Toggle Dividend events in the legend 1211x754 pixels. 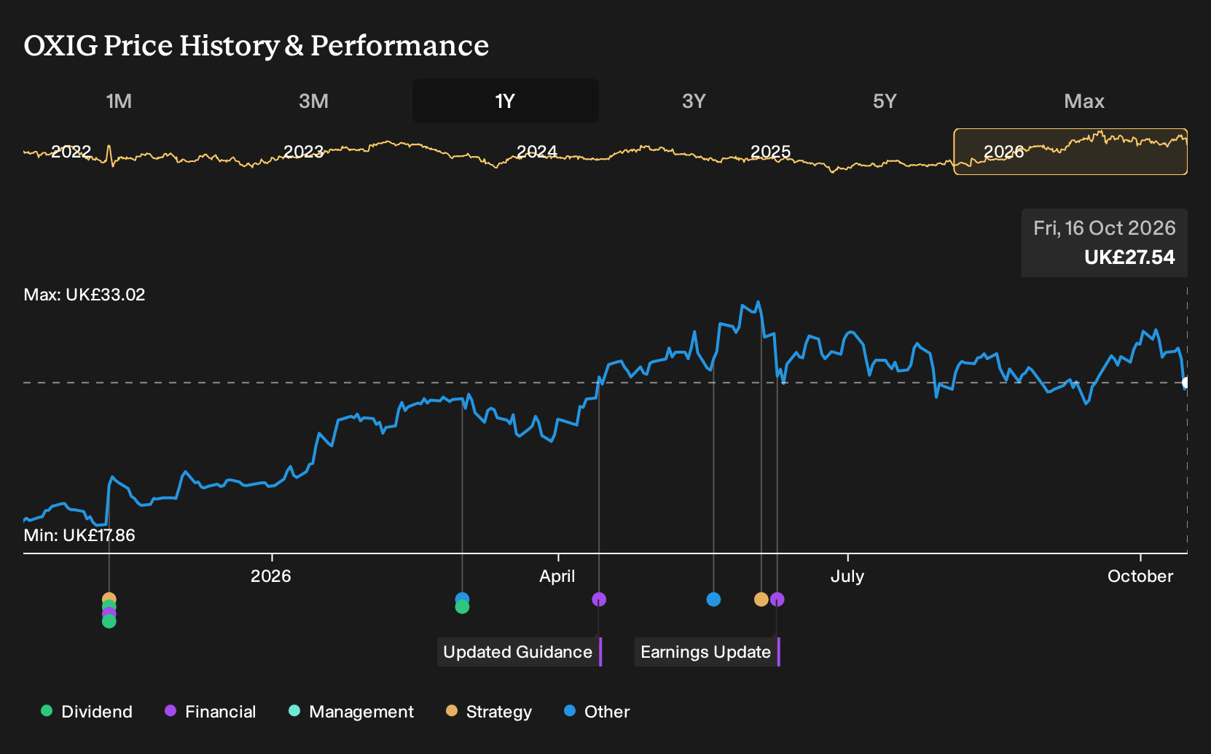click(87, 712)
